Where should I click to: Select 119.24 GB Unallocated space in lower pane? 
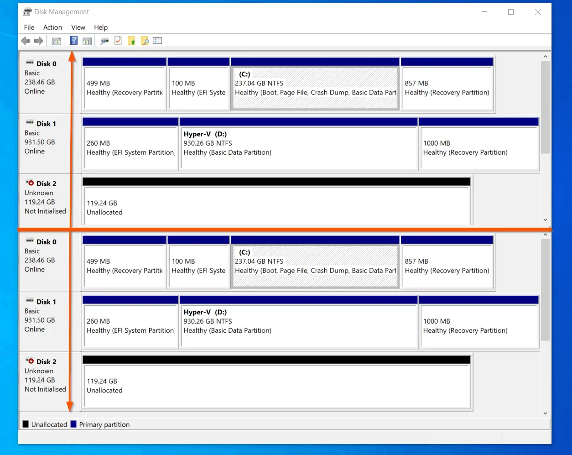tap(276, 382)
